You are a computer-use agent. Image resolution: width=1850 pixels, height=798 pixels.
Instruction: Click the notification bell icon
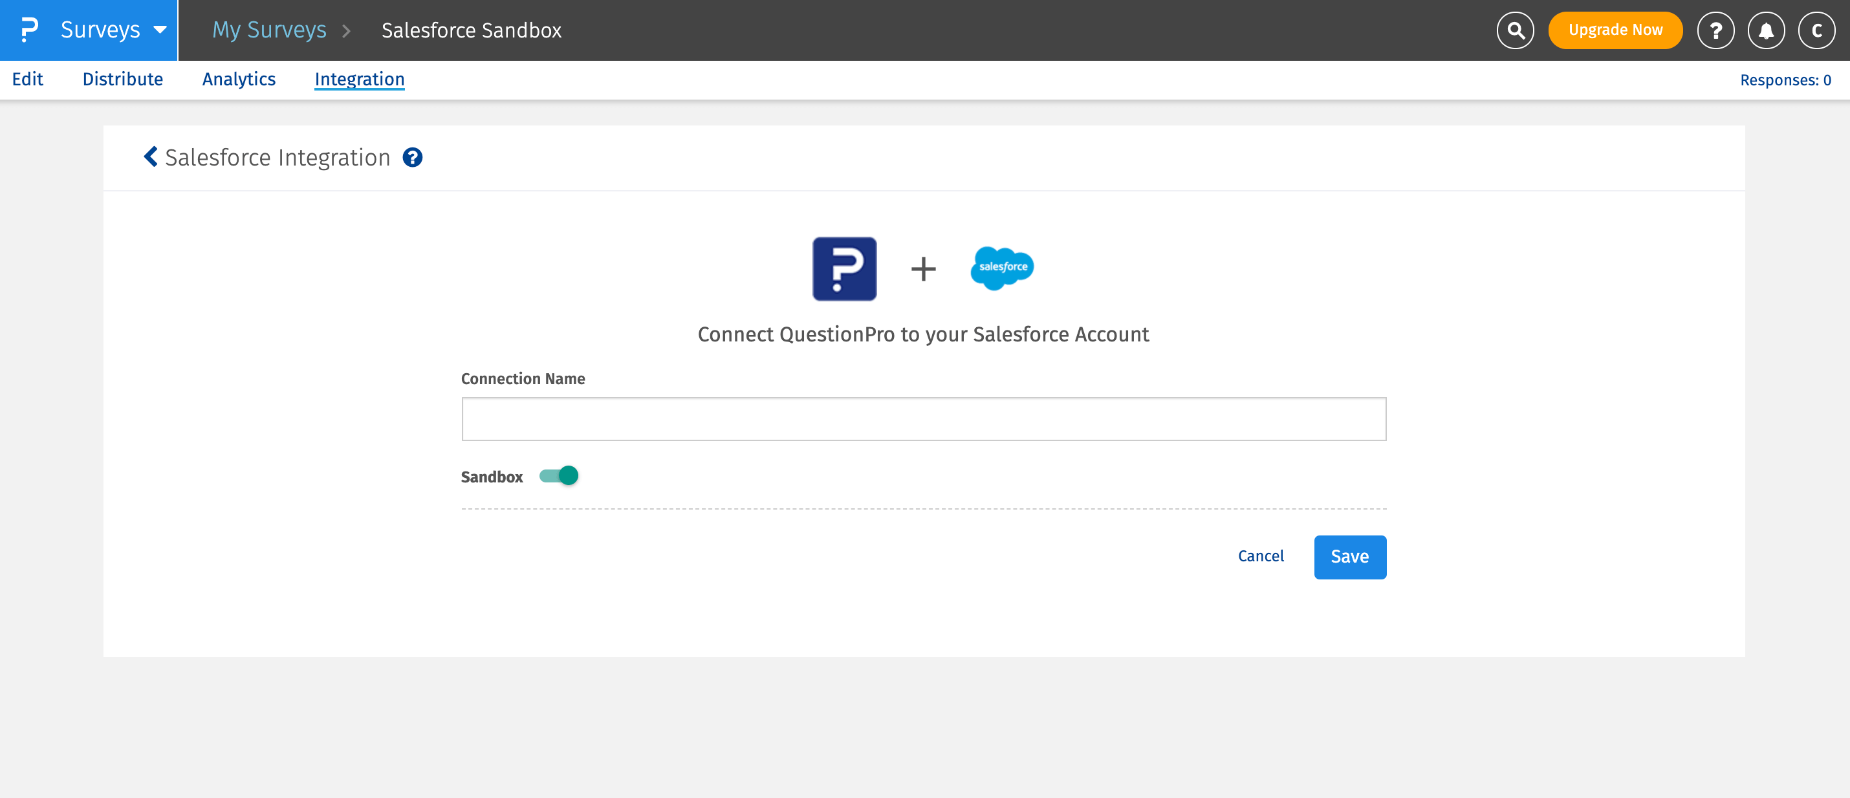(x=1767, y=30)
